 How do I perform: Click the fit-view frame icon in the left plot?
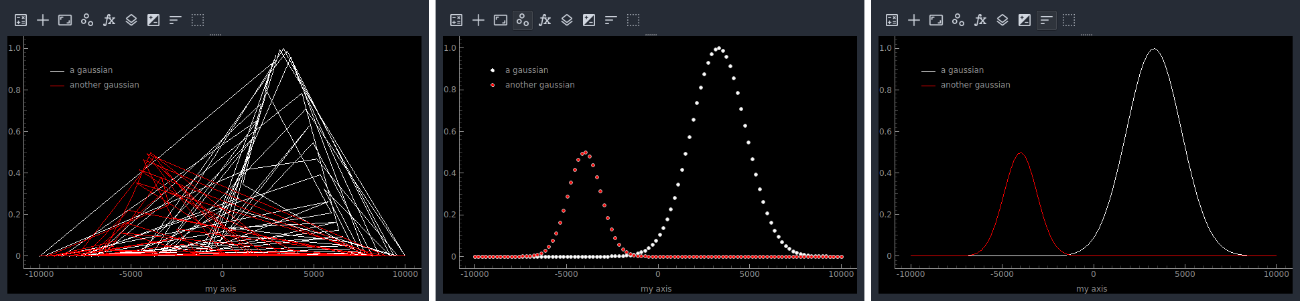(65, 20)
